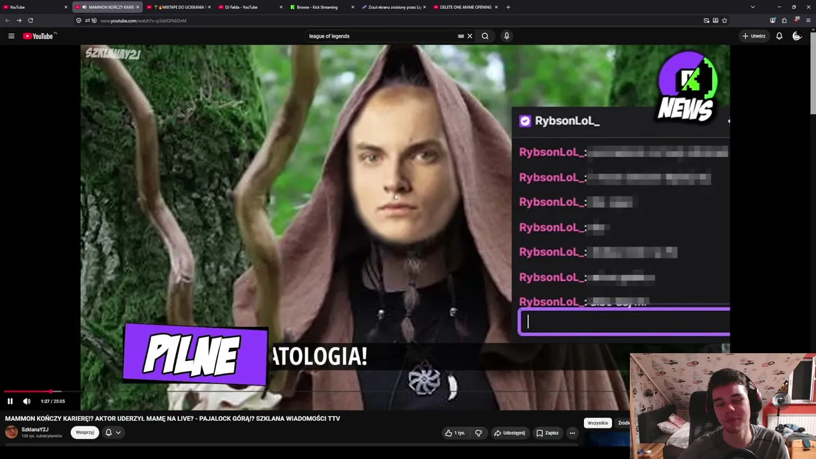816x459 pixels.
Task: Click the browser back arrow
Action: [x=8, y=20]
